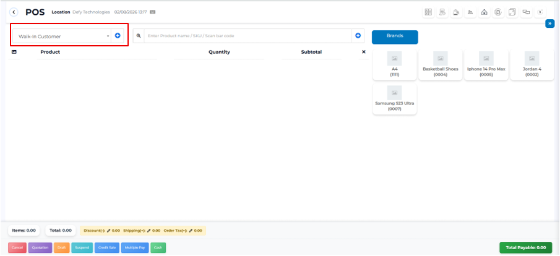The image size is (560, 256).
Task: Edit the Order Tax pencil icon
Action: (191, 231)
